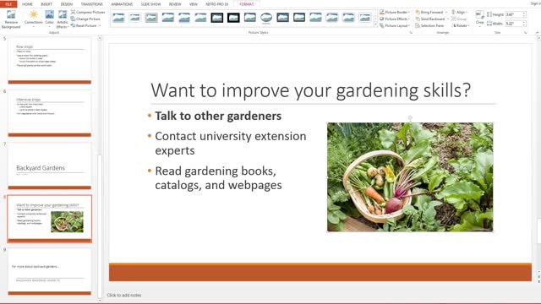Switch to the TRANSITIONS tab
The width and height of the screenshot is (541, 304).
[x=92, y=4]
